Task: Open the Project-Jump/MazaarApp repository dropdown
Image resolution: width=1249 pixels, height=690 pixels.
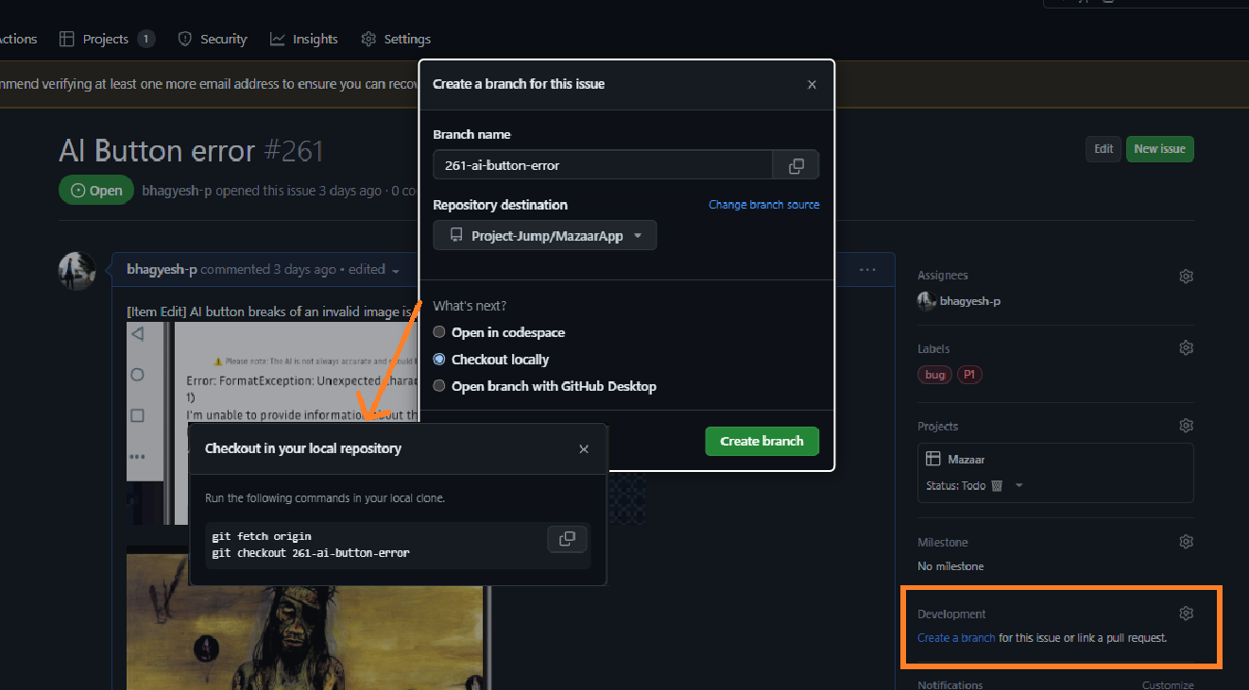Action: pyautogui.click(x=544, y=235)
